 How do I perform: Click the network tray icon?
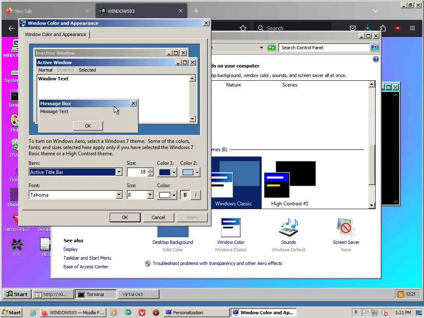click(374, 313)
